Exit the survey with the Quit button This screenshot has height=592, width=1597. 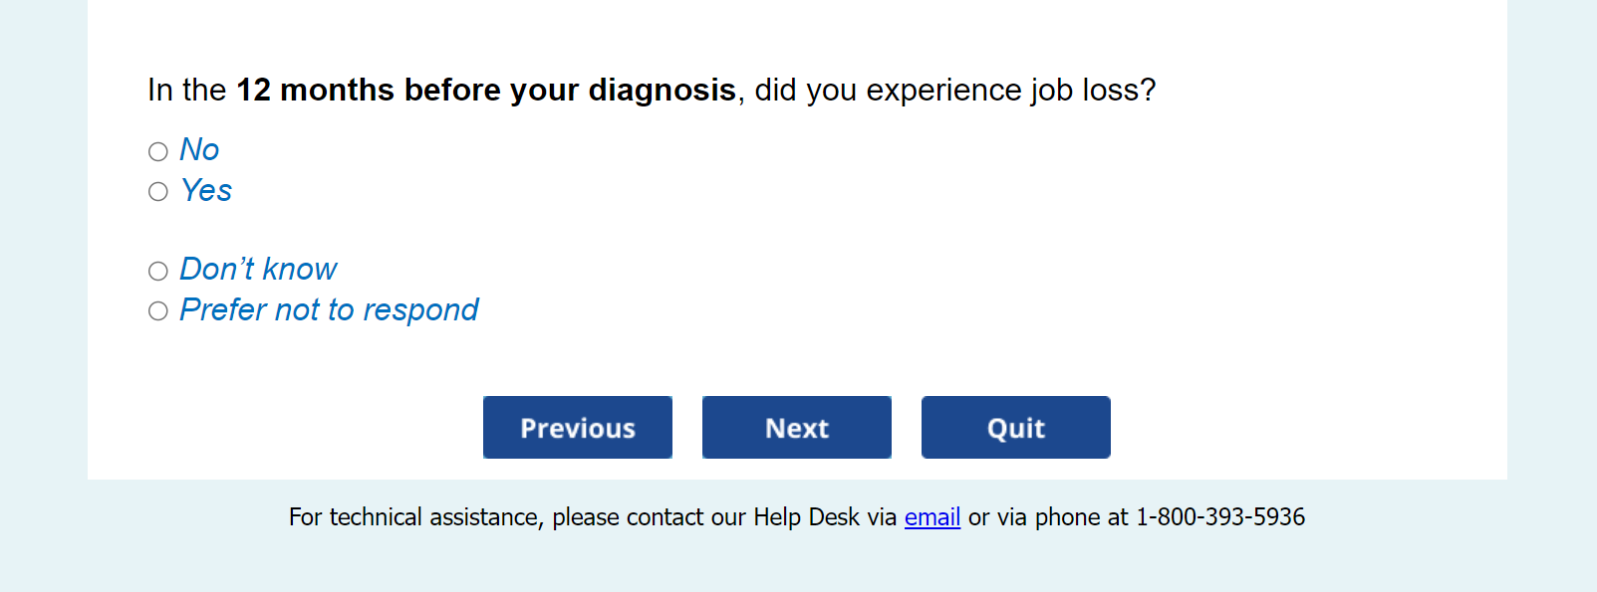(1015, 428)
